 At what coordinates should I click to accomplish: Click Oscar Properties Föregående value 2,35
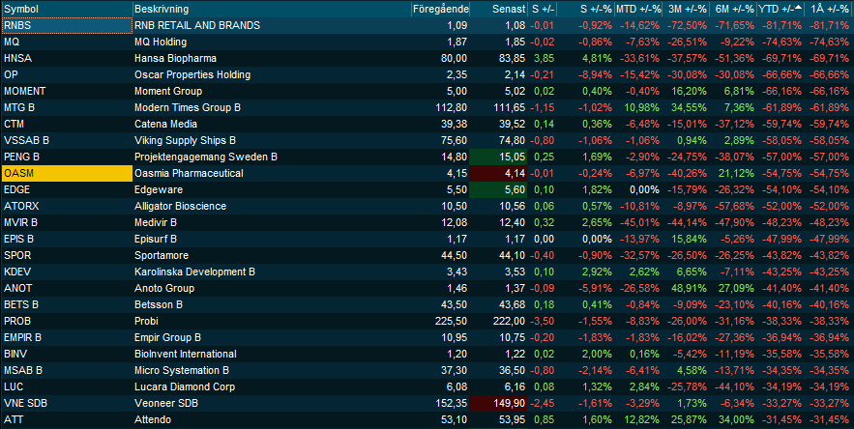tap(457, 74)
